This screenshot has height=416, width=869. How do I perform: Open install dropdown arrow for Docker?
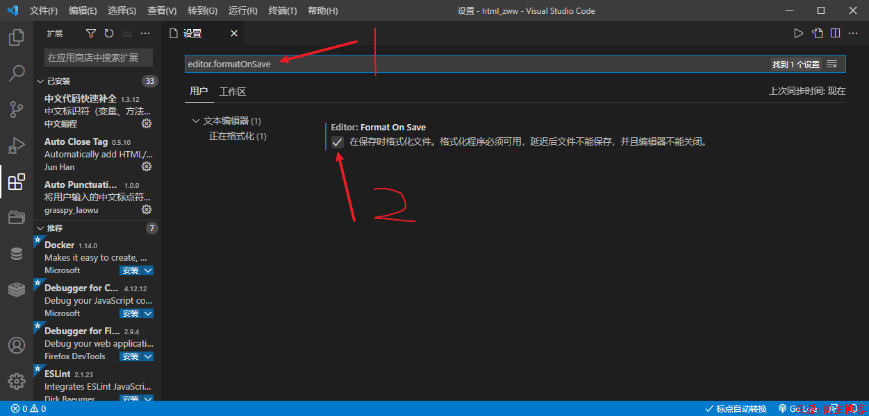[x=148, y=270]
